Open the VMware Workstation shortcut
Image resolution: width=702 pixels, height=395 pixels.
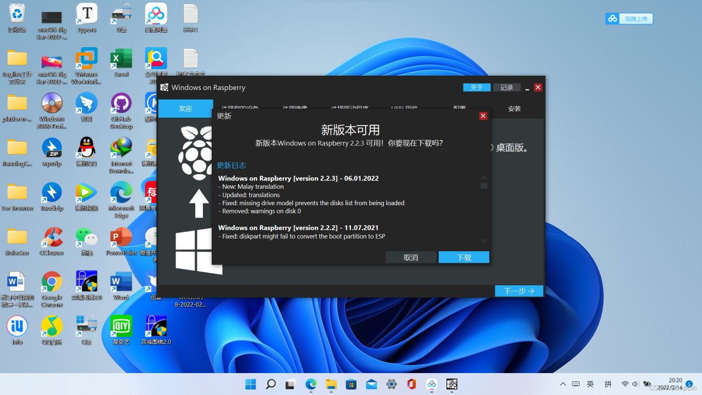coord(87,67)
